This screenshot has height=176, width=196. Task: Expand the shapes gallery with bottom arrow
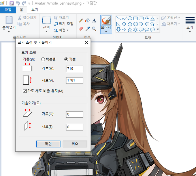[158, 29]
